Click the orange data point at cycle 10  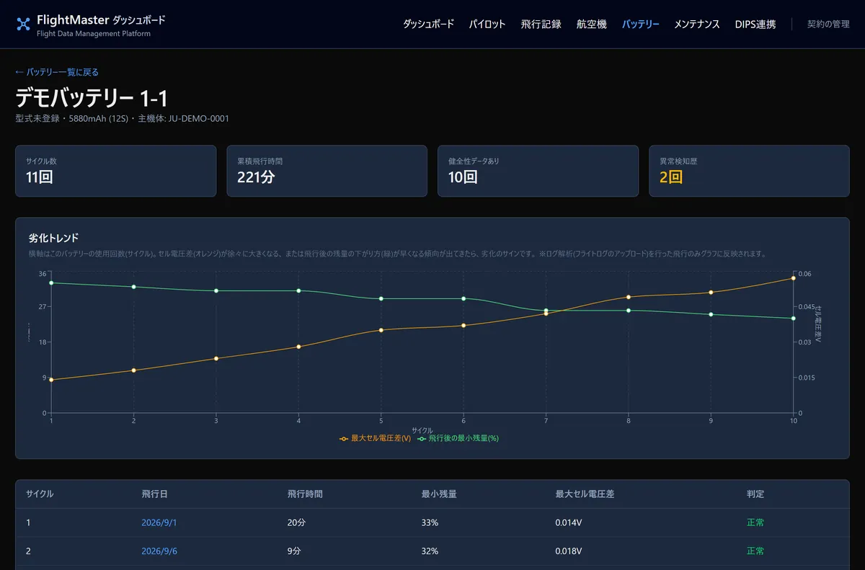793,277
